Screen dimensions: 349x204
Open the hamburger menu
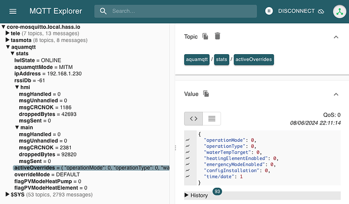point(13,11)
